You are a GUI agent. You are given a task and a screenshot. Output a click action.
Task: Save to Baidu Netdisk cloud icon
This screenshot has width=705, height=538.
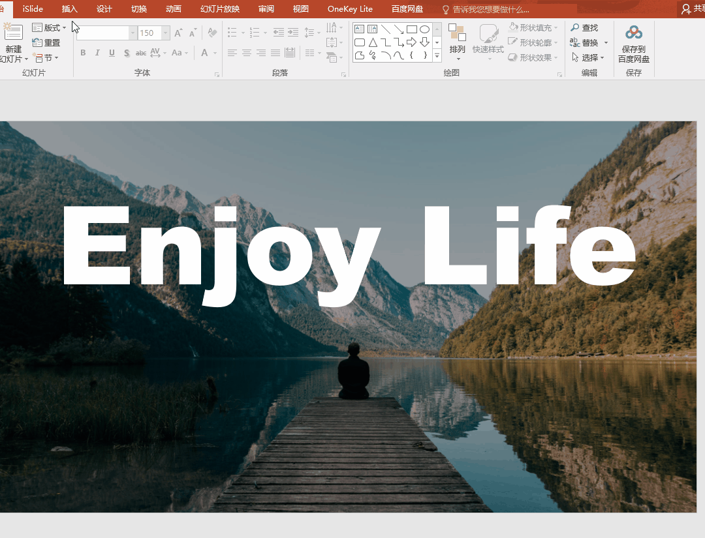633,44
